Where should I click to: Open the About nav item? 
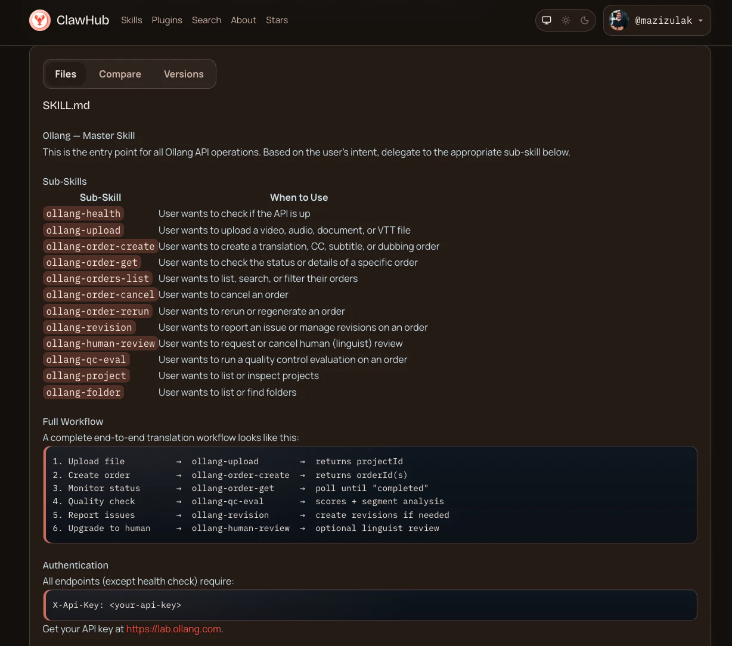243,20
